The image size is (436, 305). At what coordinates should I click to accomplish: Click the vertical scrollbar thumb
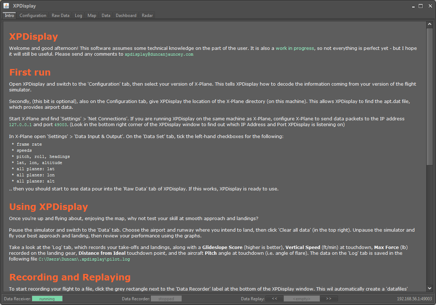pos(429,96)
